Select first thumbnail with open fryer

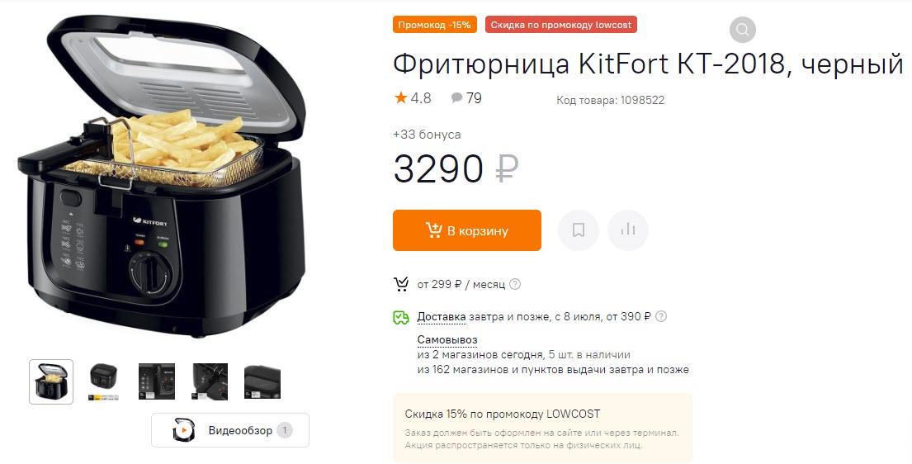(x=51, y=381)
